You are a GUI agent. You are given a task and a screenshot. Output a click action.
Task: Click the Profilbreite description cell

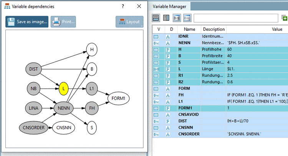click(213, 56)
